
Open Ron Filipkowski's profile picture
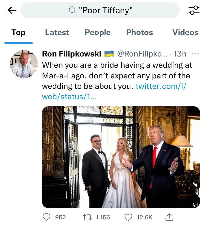pyautogui.click(x=24, y=64)
